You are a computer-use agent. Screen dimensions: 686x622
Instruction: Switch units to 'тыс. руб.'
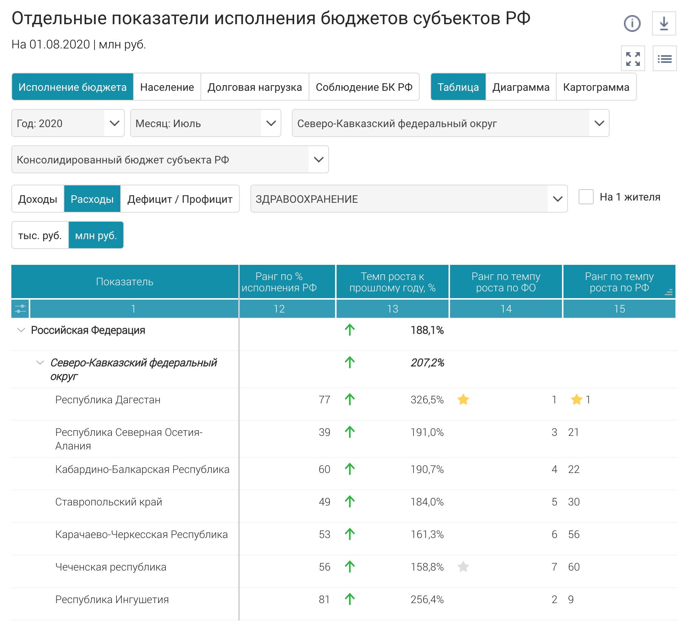click(40, 235)
